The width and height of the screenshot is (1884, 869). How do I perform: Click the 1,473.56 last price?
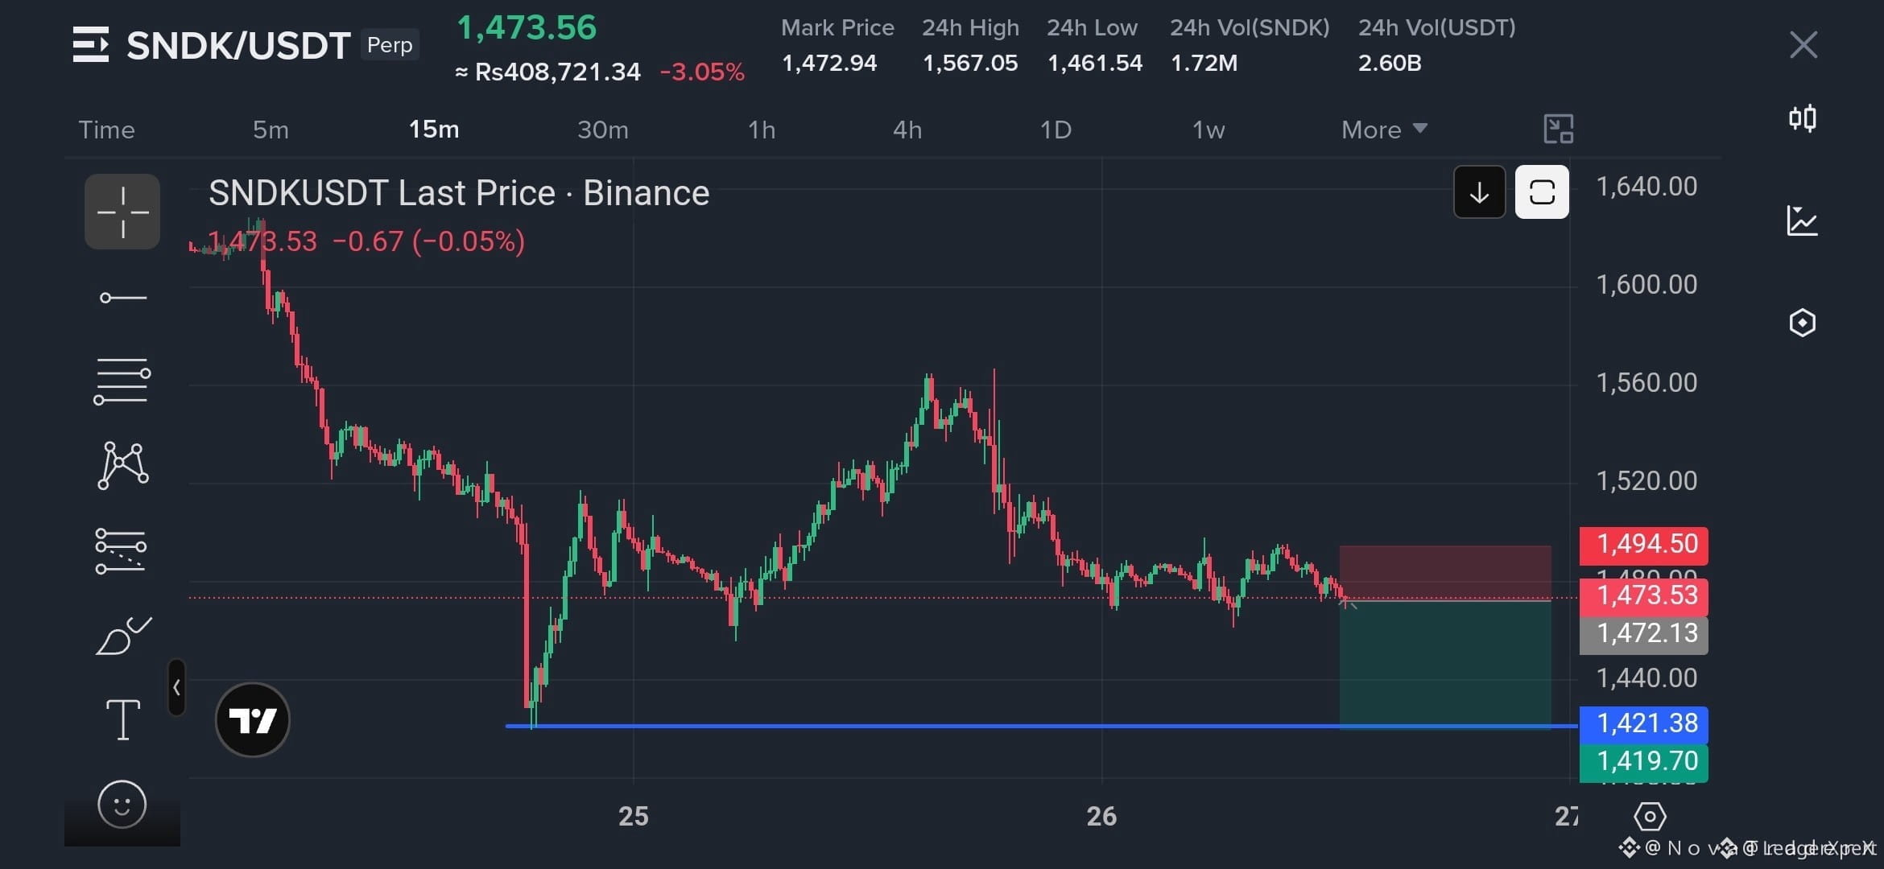click(x=527, y=27)
